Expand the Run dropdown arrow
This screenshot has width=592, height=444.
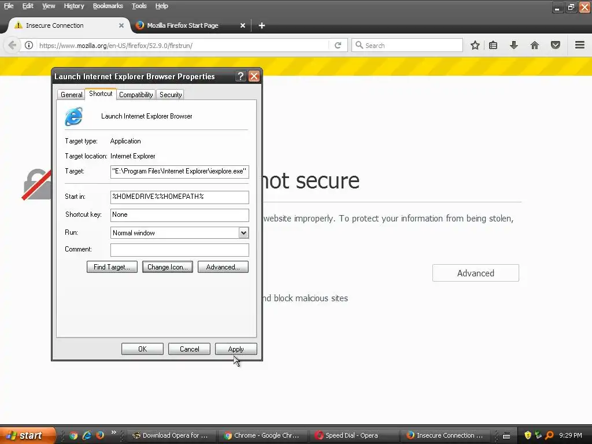tap(243, 233)
